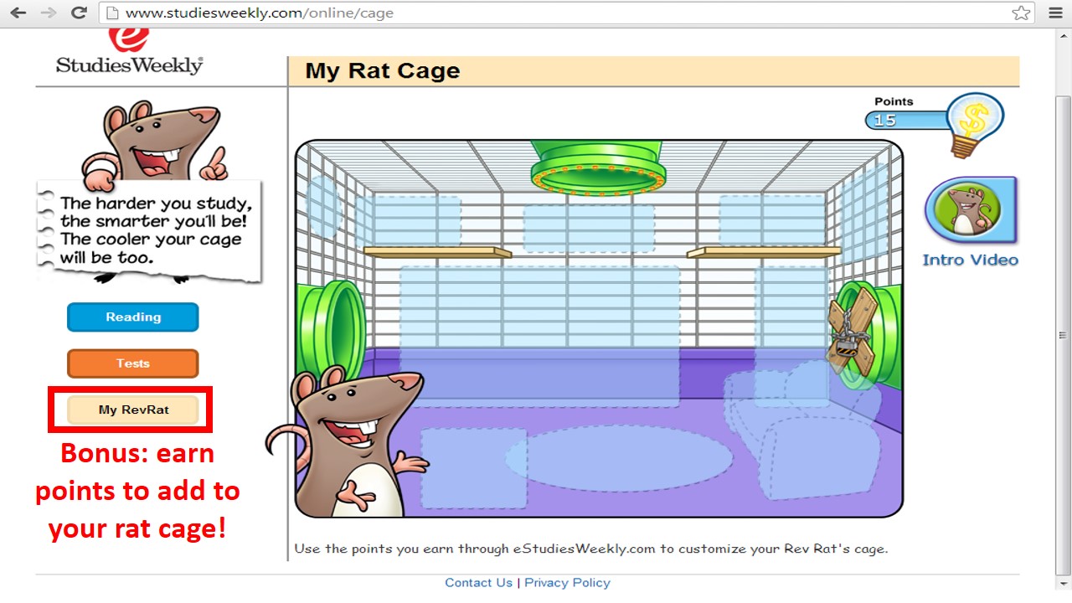Select the My RevRat button

tap(133, 410)
